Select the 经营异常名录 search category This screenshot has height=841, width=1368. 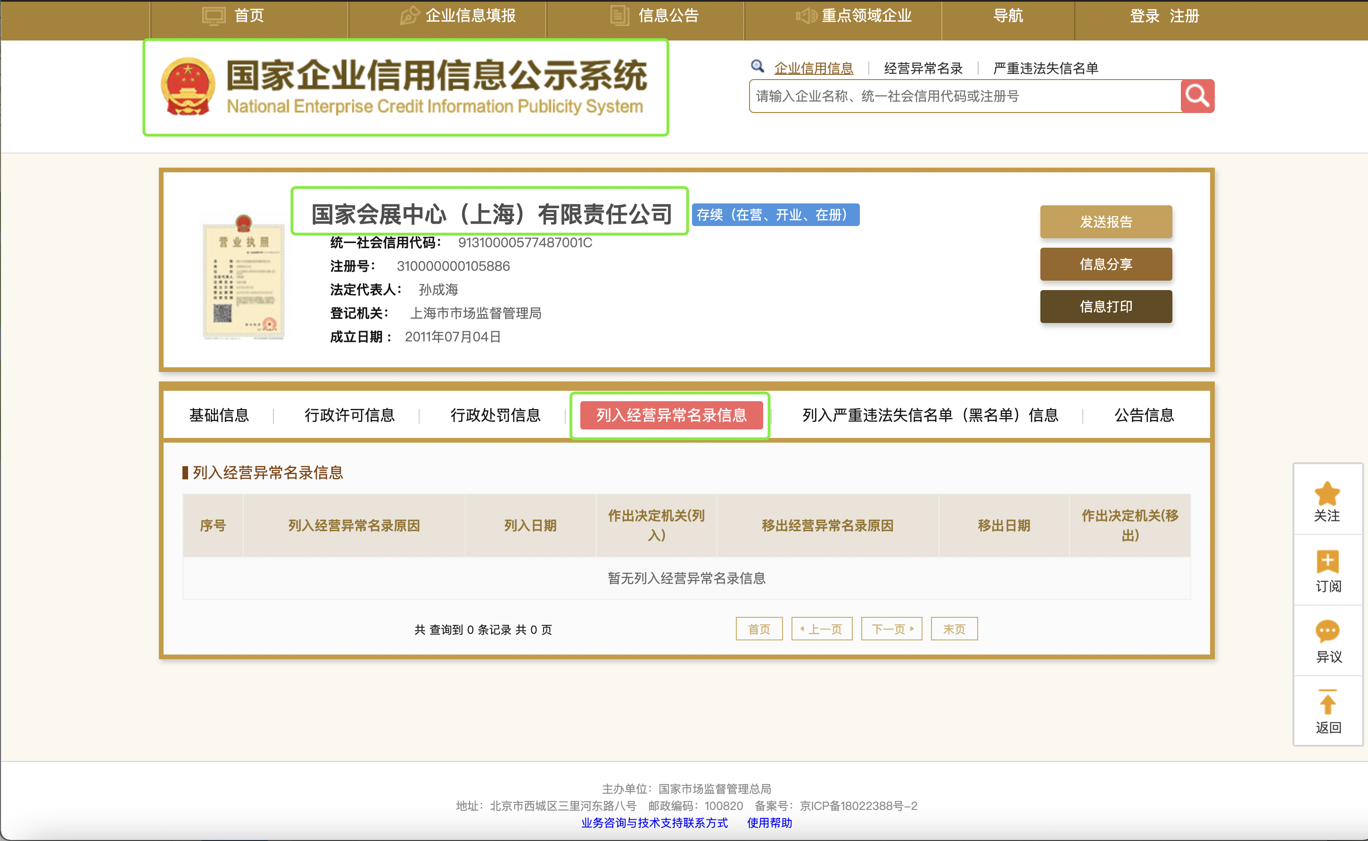tap(923, 68)
